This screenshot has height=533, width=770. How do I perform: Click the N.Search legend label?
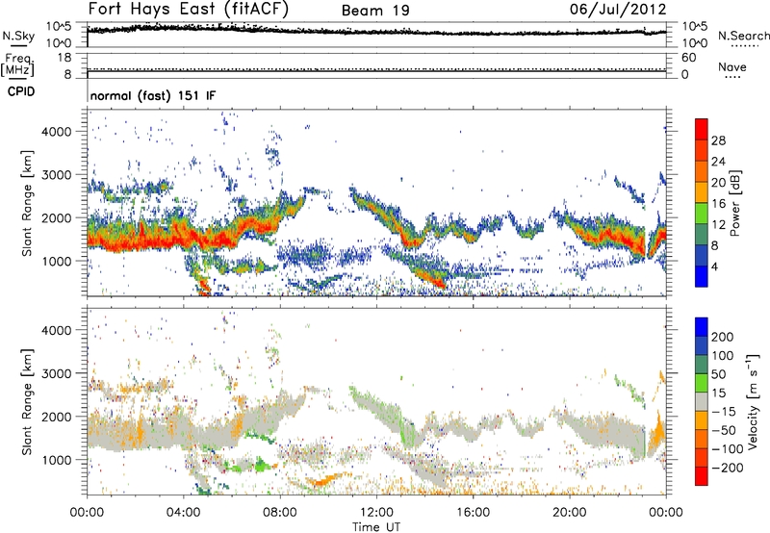coord(743,36)
